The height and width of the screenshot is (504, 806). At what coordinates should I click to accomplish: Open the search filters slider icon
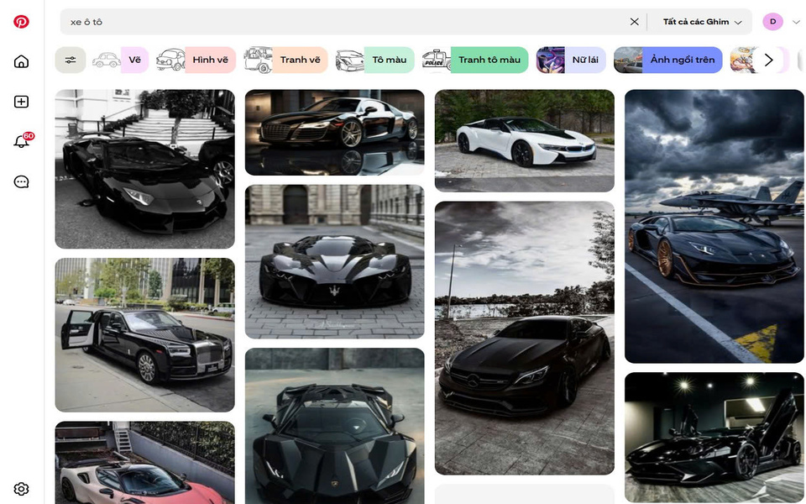point(71,60)
